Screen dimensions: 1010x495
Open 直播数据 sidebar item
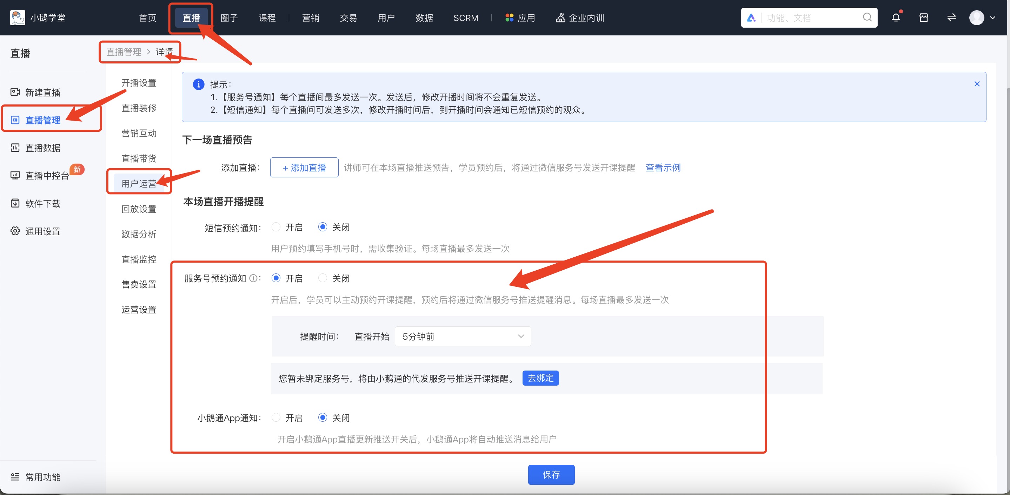point(42,148)
